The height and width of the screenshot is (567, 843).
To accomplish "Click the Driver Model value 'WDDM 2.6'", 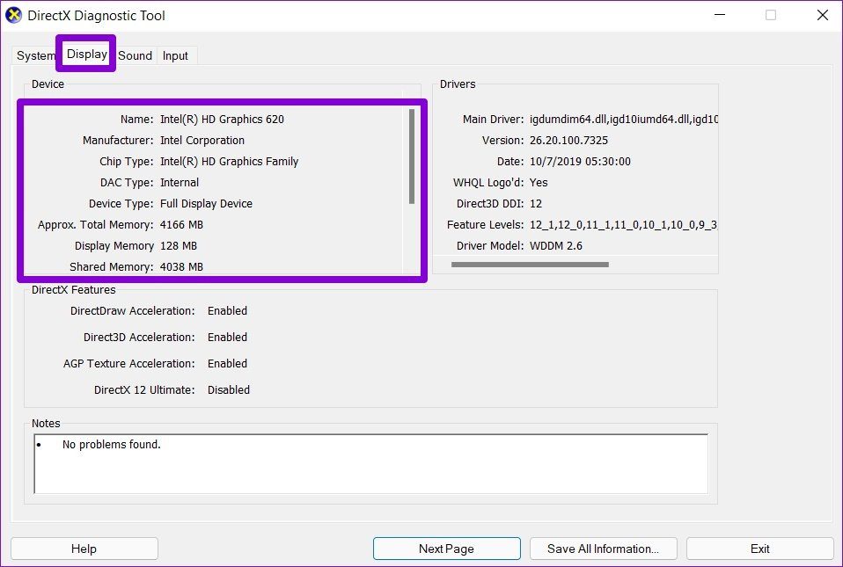I will (x=556, y=246).
